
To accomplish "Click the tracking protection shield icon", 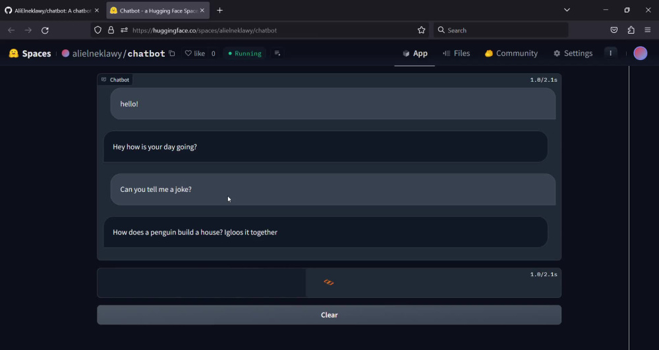I will 98,30.
